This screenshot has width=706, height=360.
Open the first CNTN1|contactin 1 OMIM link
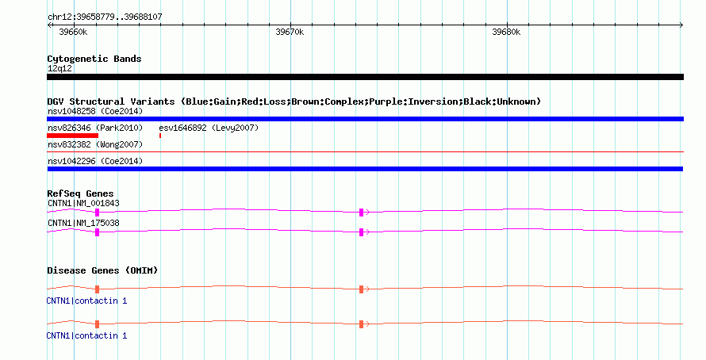(87, 301)
